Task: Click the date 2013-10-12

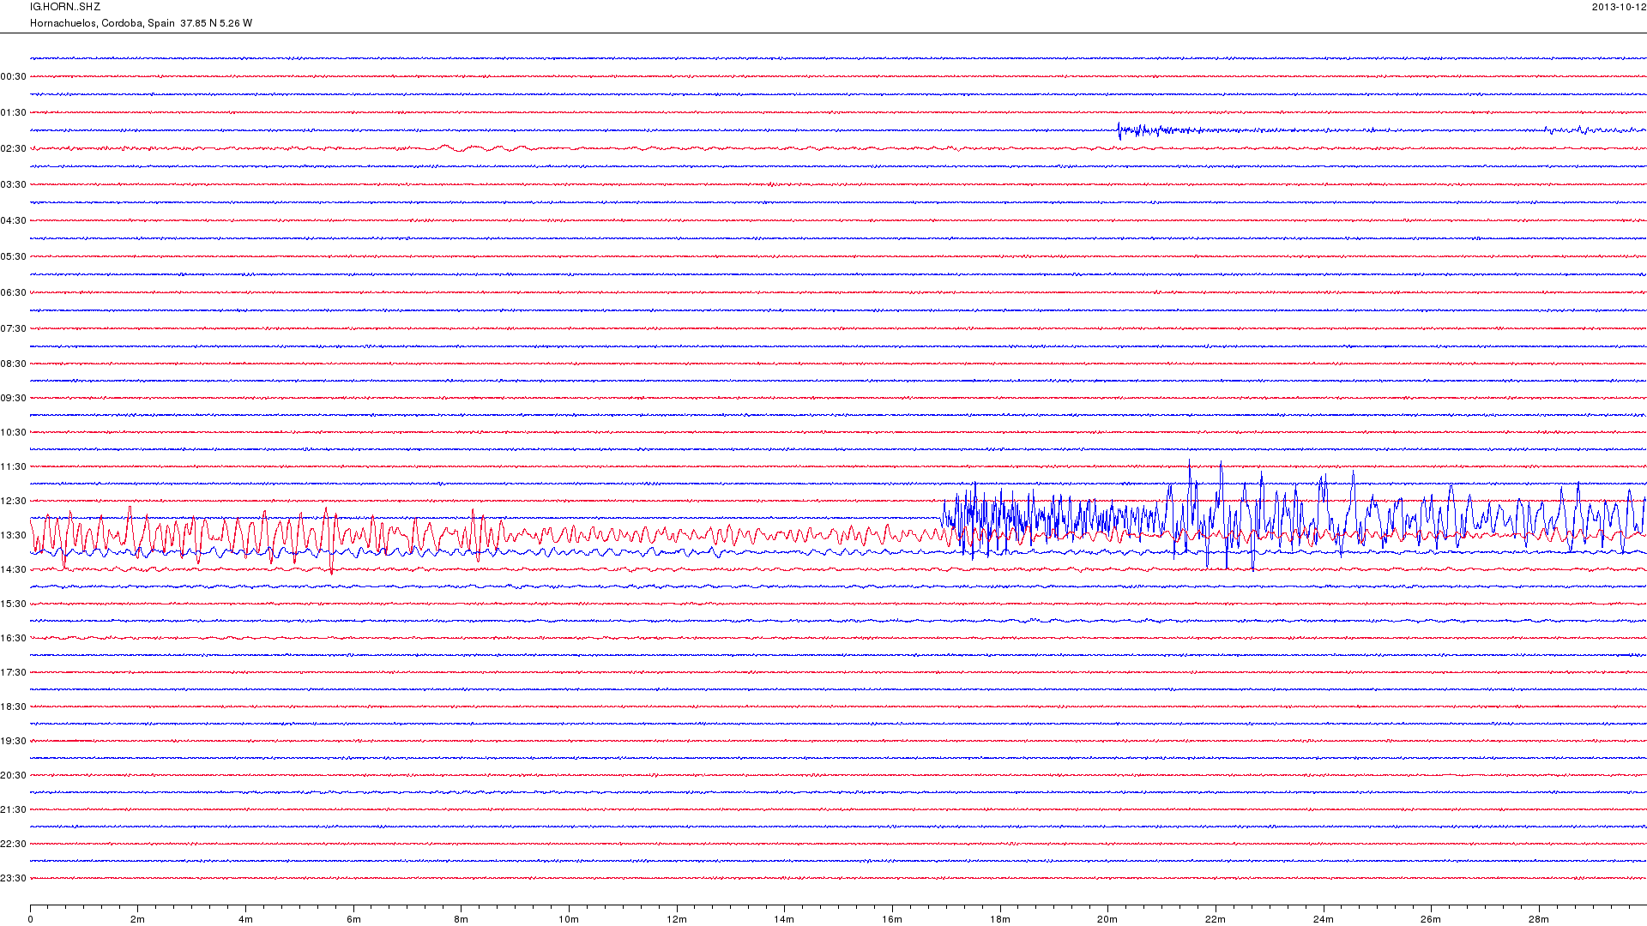Action: pyautogui.click(x=1619, y=7)
